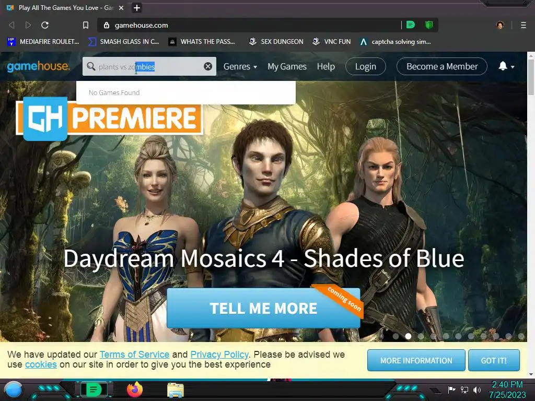
Task: Click the search magnifier icon
Action: point(91,66)
